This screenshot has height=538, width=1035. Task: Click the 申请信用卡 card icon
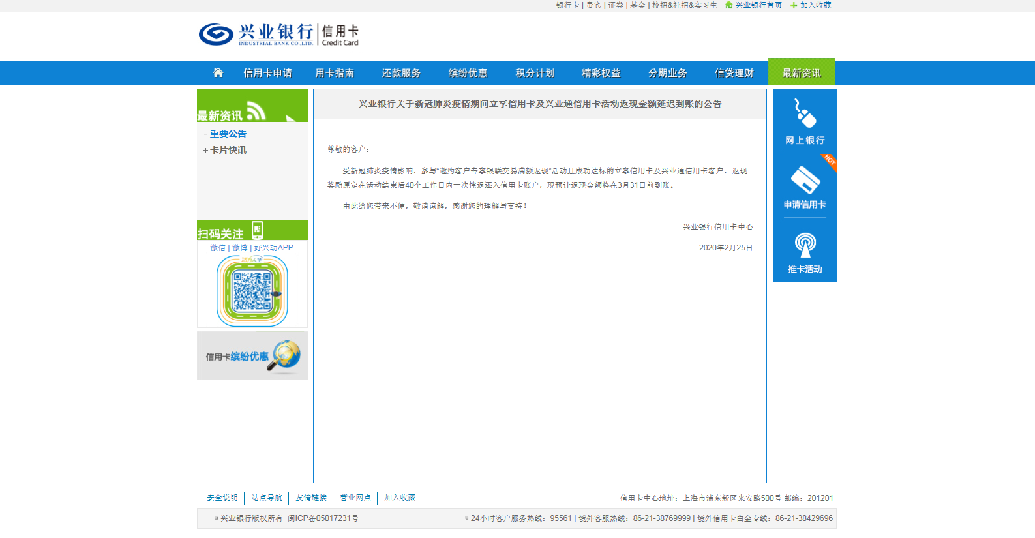coord(805,179)
